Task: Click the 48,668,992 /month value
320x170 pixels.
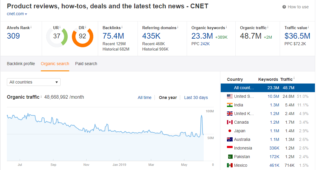Action: (64, 97)
